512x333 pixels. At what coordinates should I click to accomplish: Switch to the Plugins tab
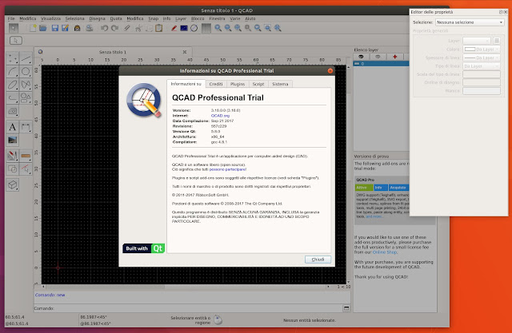(x=238, y=84)
